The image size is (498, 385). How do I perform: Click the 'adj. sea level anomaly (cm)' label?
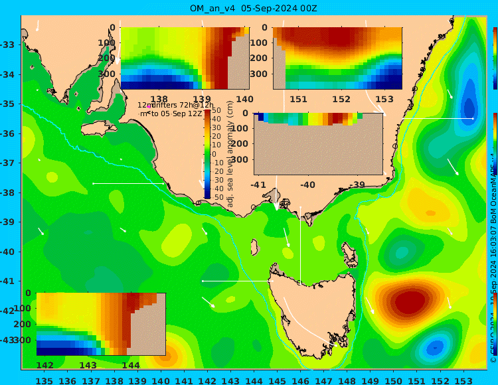coord(230,154)
